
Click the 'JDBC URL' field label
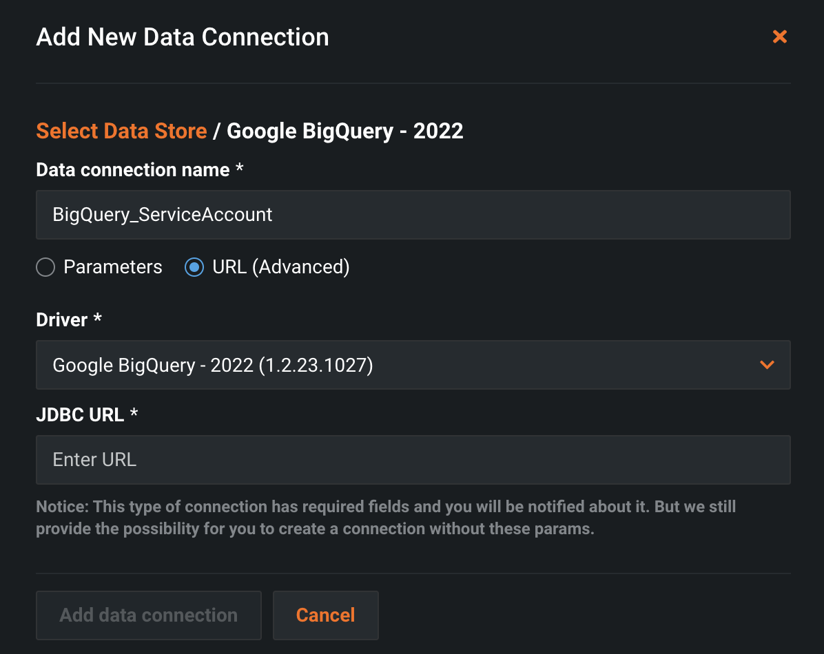pyautogui.click(x=80, y=414)
